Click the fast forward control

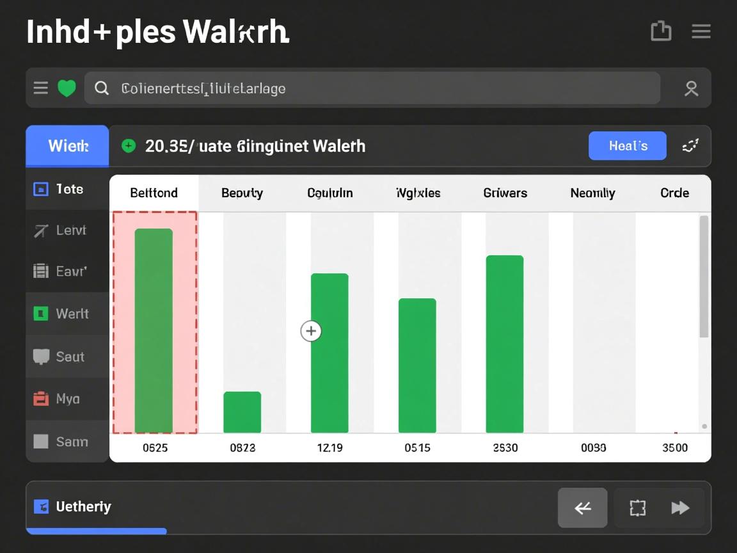[680, 508]
